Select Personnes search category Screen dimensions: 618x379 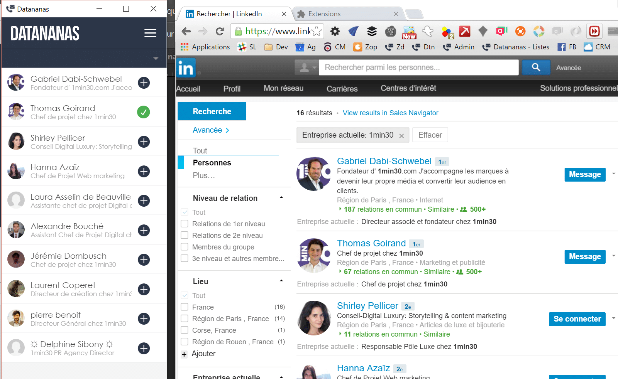[212, 163]
